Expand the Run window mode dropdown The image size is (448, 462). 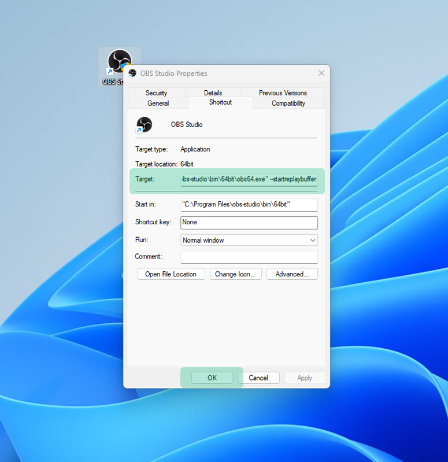click(249, 240)
